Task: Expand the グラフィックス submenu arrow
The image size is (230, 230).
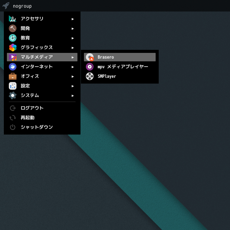Action: [72, 48]
